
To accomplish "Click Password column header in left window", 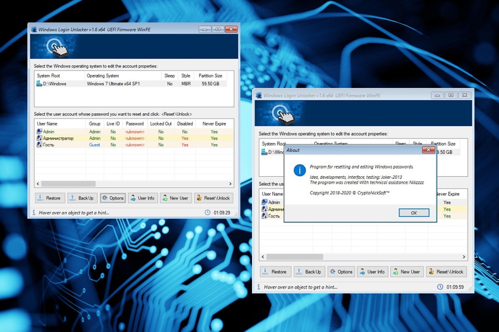I will coord(135,124).
